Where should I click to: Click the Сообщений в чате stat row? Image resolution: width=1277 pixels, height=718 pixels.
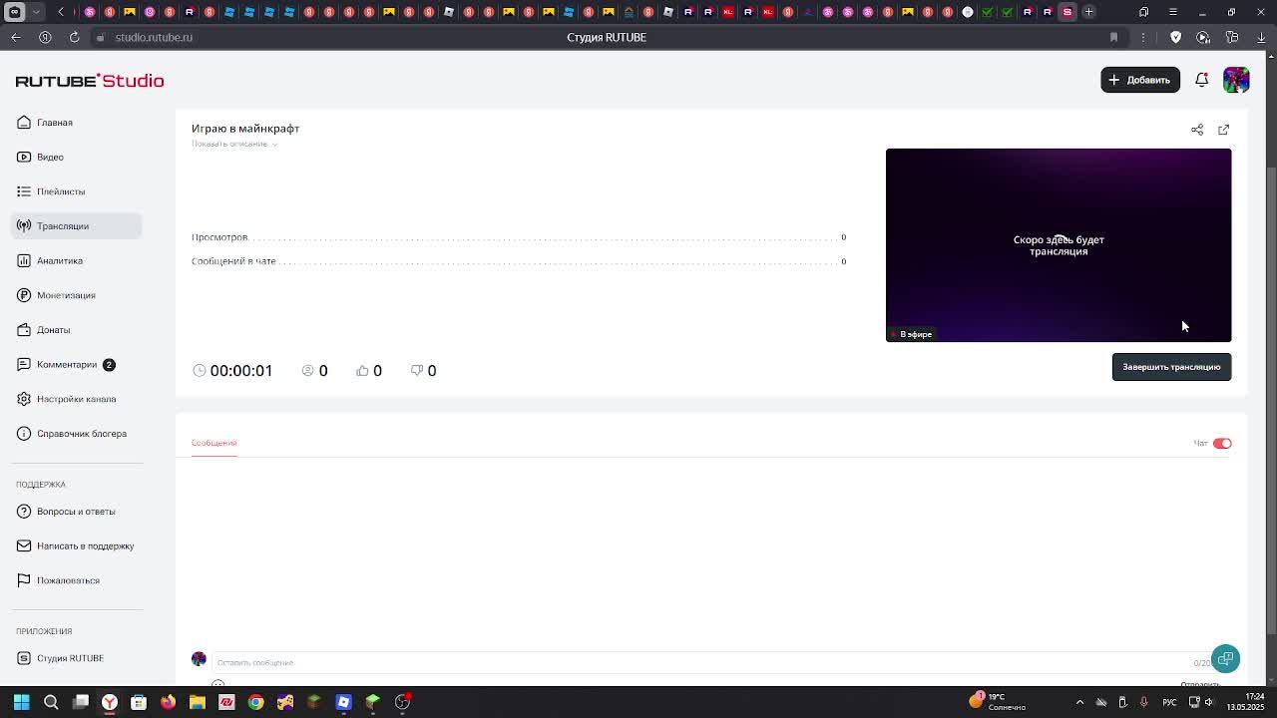coord(519,261)
